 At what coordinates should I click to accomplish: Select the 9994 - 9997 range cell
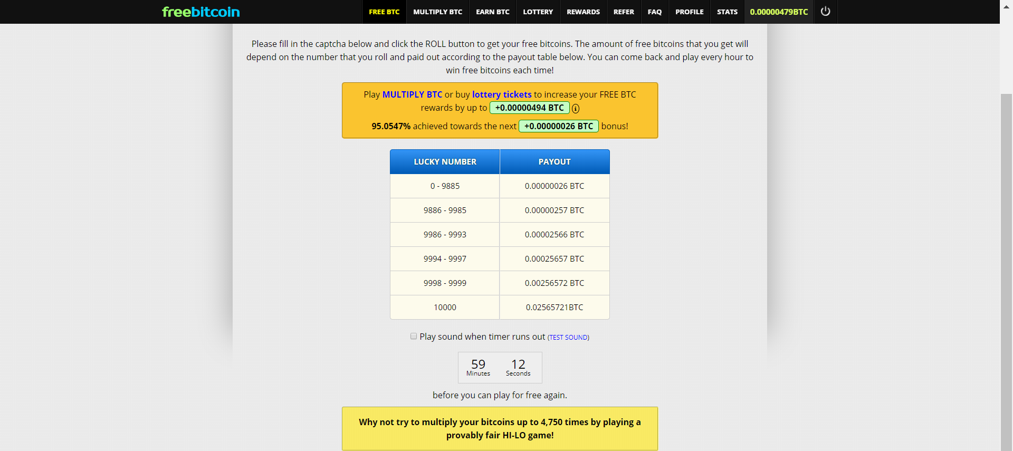445,259
